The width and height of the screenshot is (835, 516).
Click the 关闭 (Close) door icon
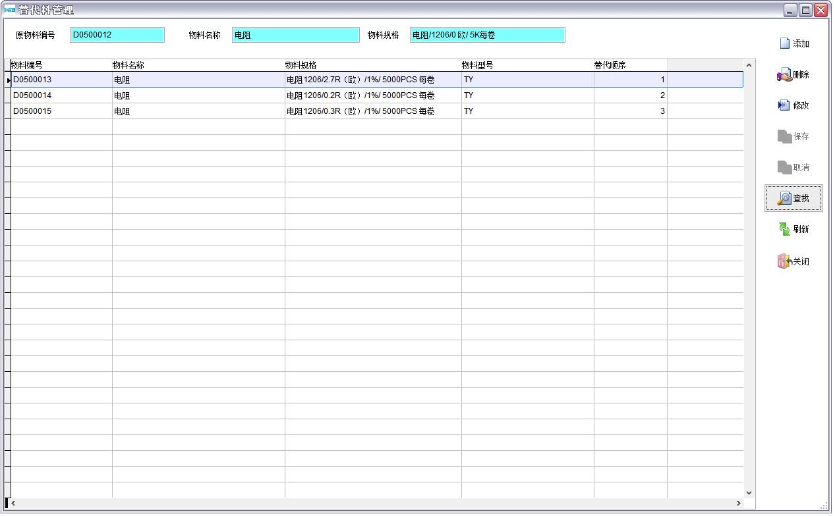(x=784, y=261)
